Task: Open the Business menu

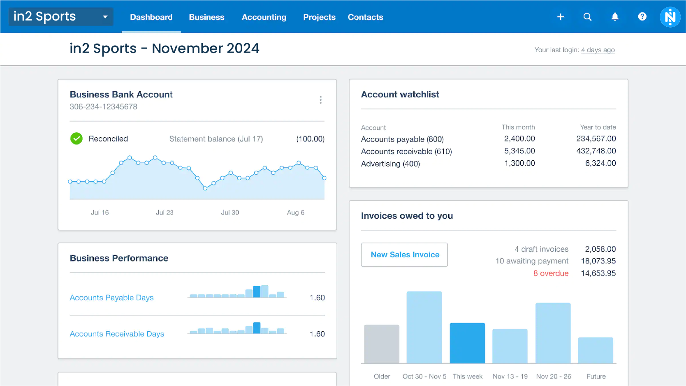Action: point(206,17)
